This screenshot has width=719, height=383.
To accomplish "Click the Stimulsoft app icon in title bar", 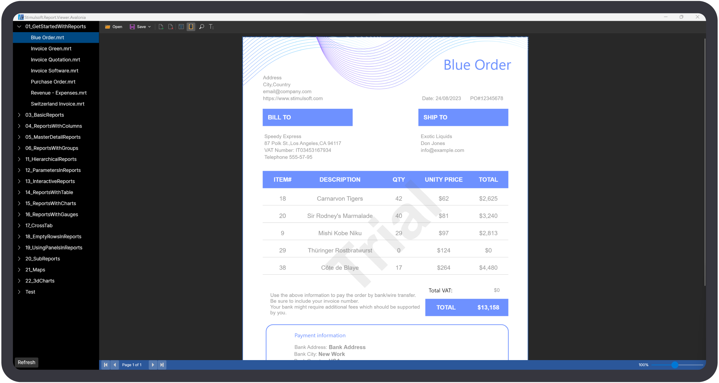I will coord(21,17).
